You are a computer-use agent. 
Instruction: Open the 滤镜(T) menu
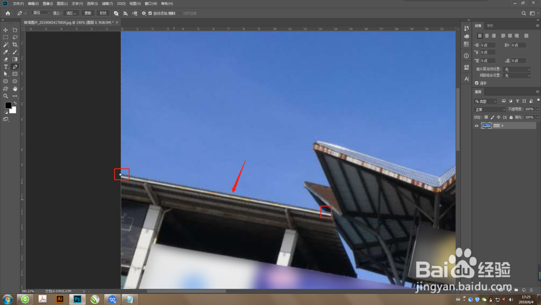pyautogui.click(x=107, y=3)
